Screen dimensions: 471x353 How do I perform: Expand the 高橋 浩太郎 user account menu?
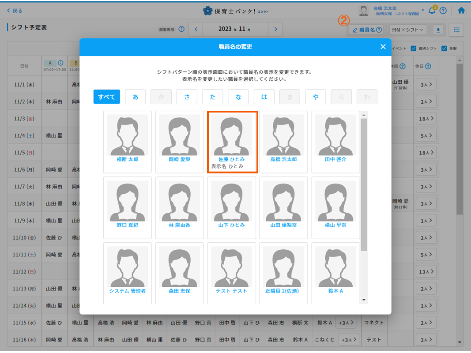coord(422,11)
